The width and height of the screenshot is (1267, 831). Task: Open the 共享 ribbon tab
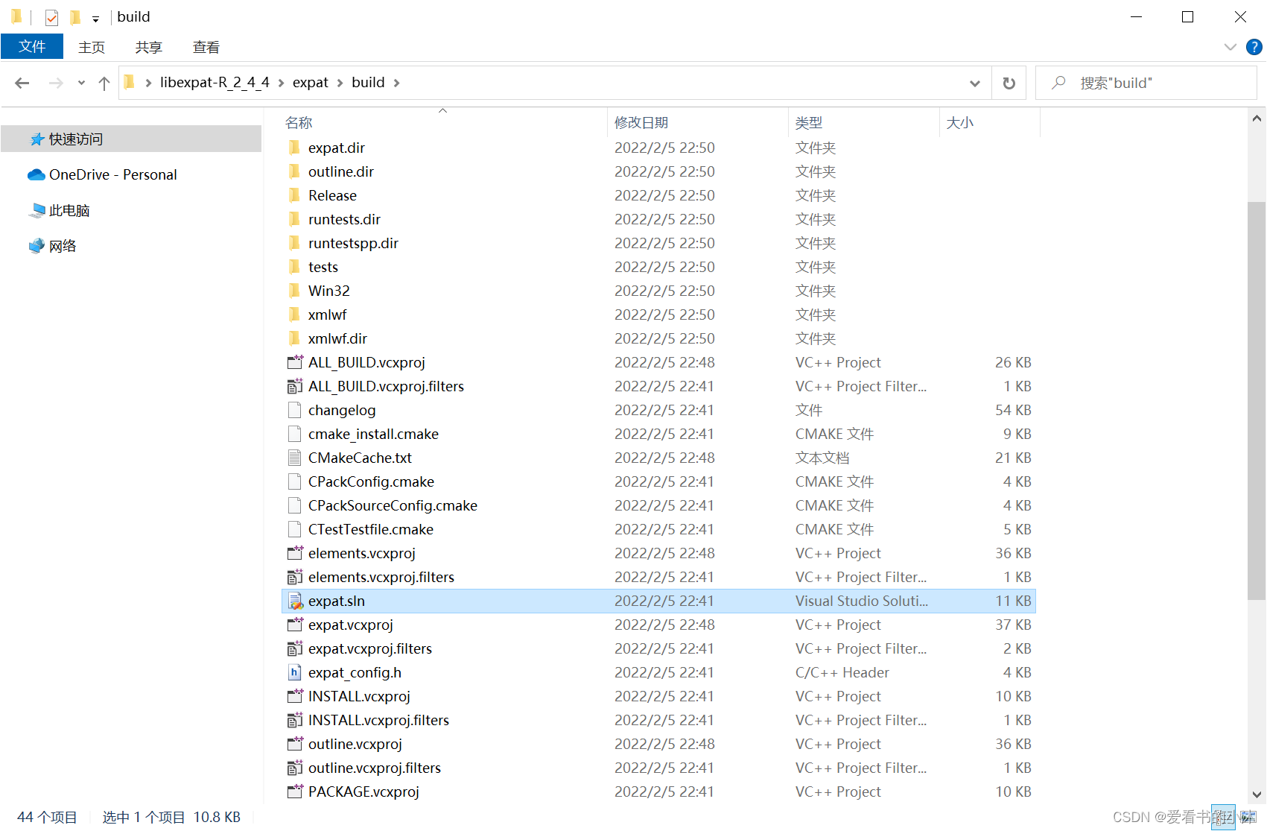[x=149, y=47]
